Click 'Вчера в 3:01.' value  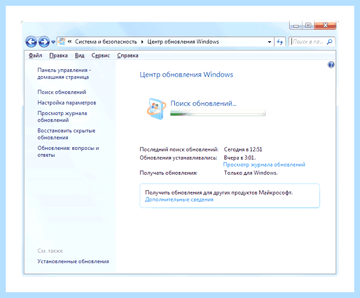(240, 157)
